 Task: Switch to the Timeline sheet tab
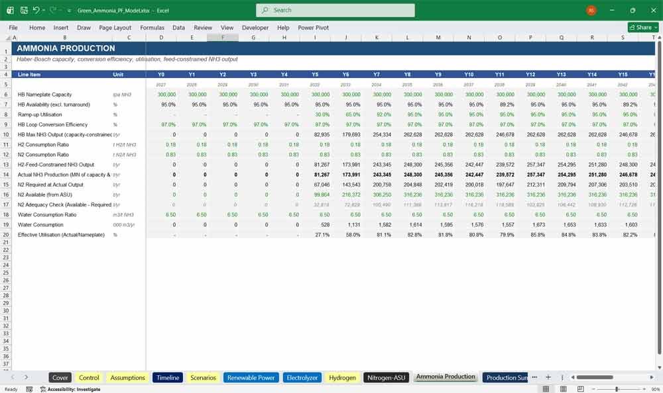click(168, 378)
